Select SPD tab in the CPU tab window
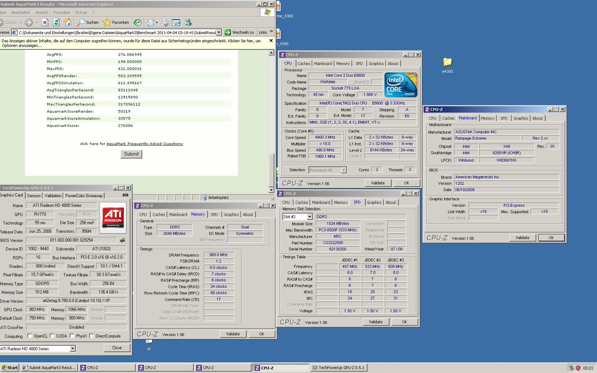The width and height of the screenshot is (597, 373). click(x=359, y=64)
